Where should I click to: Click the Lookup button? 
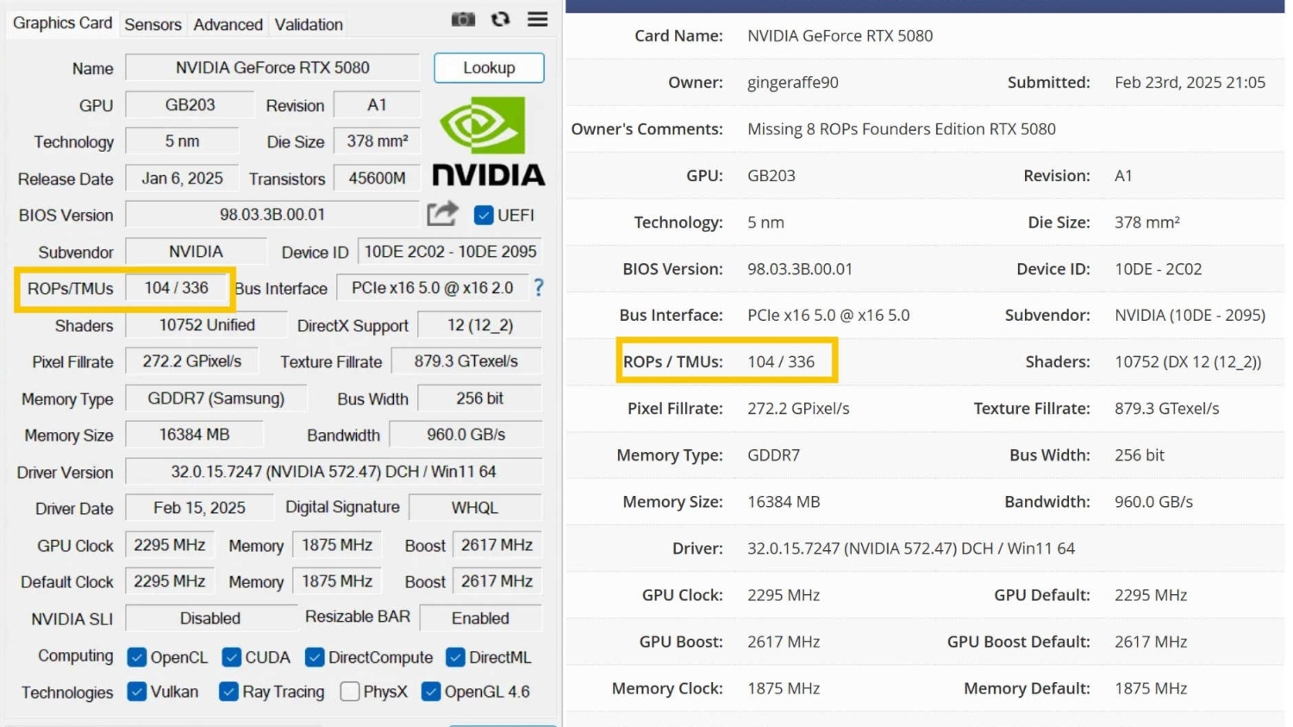point(489,67)
